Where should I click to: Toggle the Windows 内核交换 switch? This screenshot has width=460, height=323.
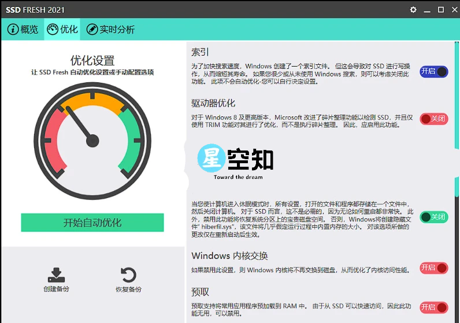[433, 268]
